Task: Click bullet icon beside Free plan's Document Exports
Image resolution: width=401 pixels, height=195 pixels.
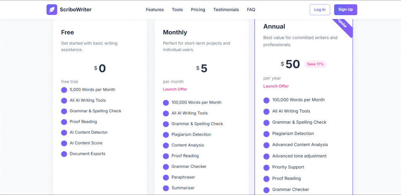Action: tap(64, 154)
